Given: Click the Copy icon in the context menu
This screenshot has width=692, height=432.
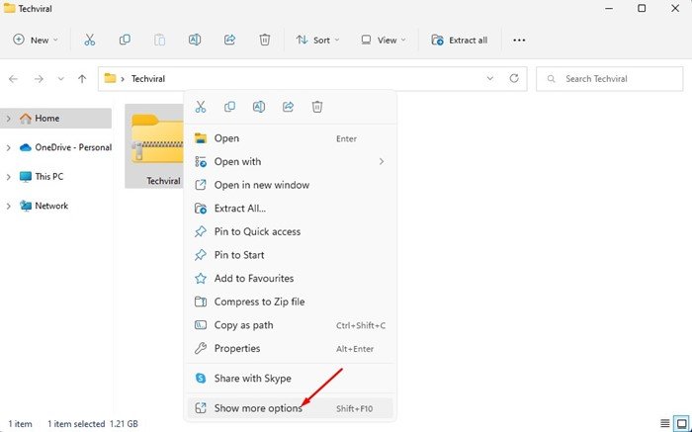Looking at the screenshot, I should [x=230, y=107].
